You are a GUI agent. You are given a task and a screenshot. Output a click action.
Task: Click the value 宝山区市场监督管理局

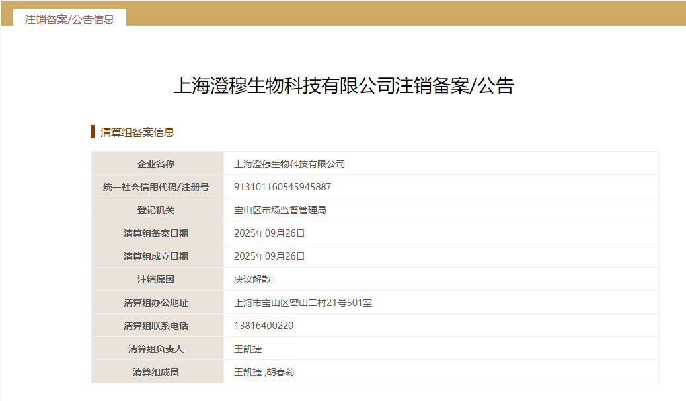click(280, 210)
